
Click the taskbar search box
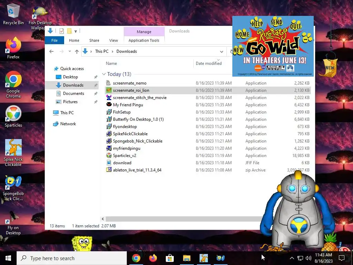72,258
